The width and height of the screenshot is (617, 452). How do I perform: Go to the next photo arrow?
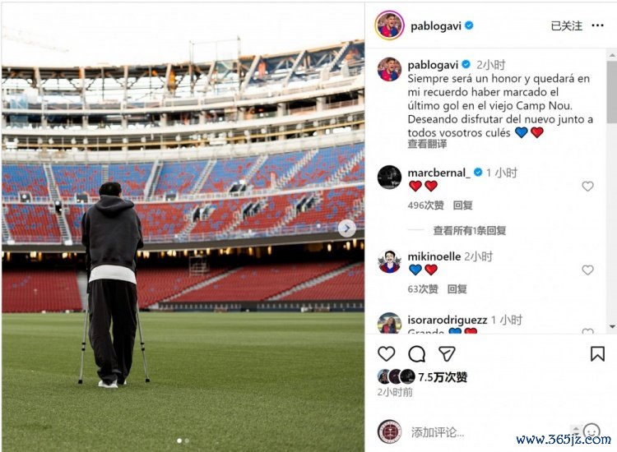pos(346,228)
